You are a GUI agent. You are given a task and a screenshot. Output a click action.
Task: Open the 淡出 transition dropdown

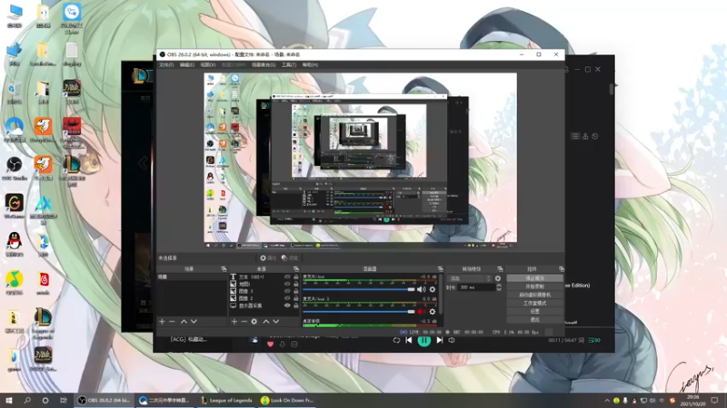click(469, 279)
